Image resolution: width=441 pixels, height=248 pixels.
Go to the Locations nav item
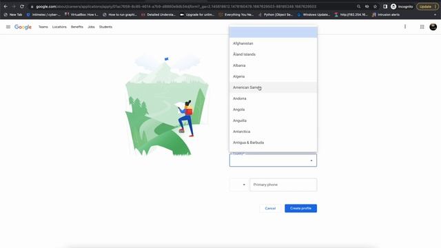[59, 27]
